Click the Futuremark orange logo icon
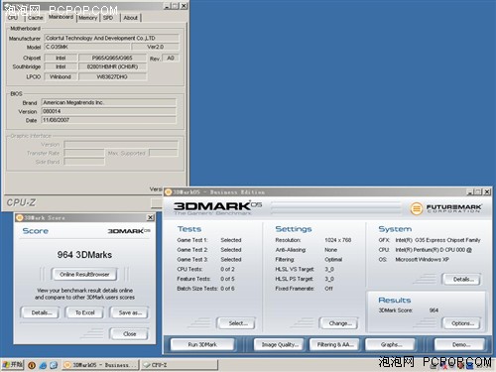 [417, 208]
